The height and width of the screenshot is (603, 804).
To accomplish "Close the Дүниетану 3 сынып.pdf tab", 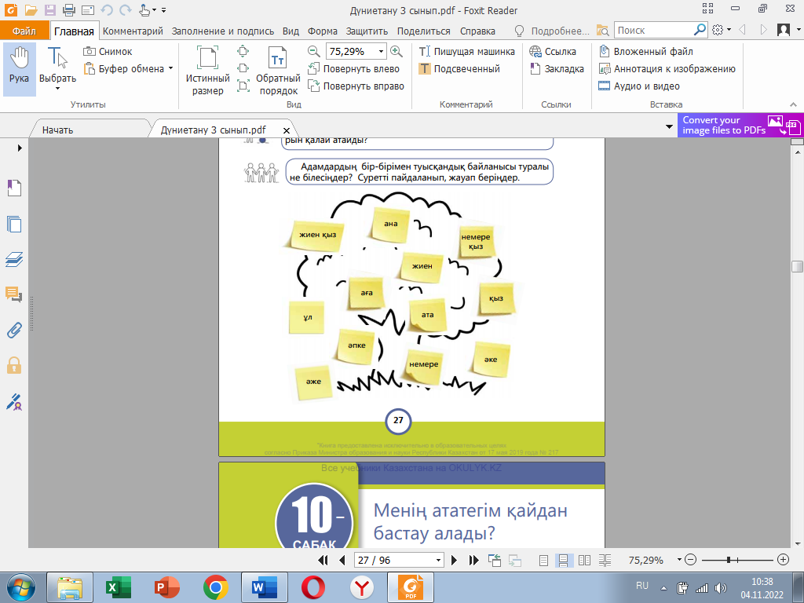I will 287,130.
